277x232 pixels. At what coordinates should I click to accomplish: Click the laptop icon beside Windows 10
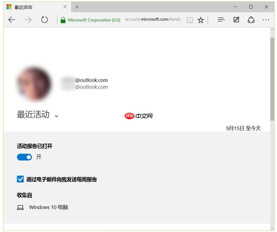[20, 208]
